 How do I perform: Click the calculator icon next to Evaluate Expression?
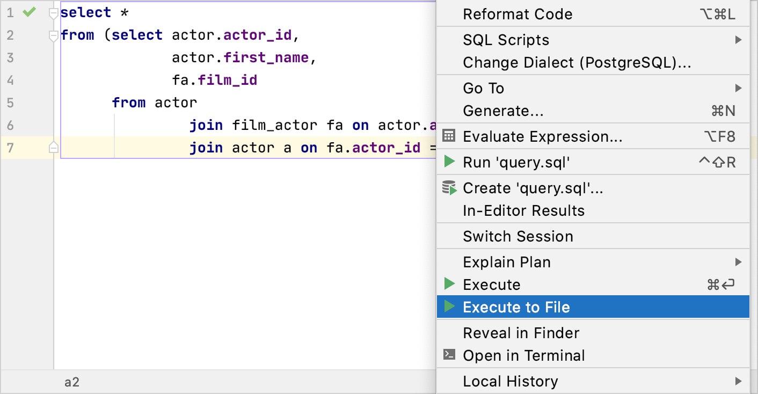coord(449,136)
